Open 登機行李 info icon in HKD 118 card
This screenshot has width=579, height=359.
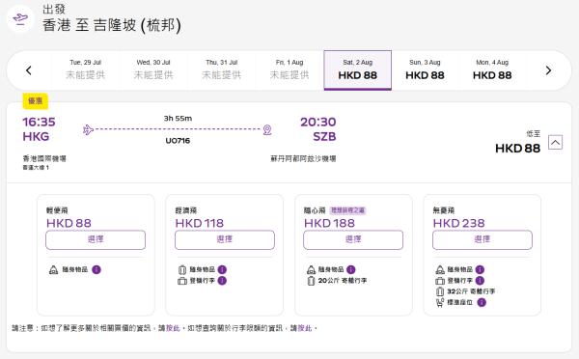(222, 281)
